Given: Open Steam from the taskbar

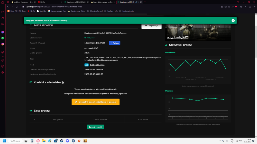Looking at the screenshot, I should pos(61,141).
